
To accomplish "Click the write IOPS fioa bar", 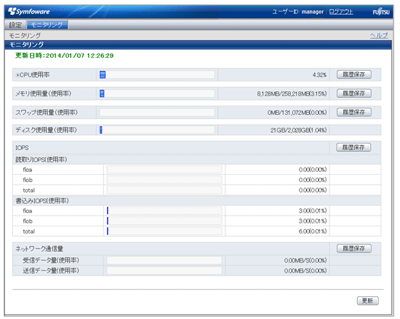I will (164, 211).
